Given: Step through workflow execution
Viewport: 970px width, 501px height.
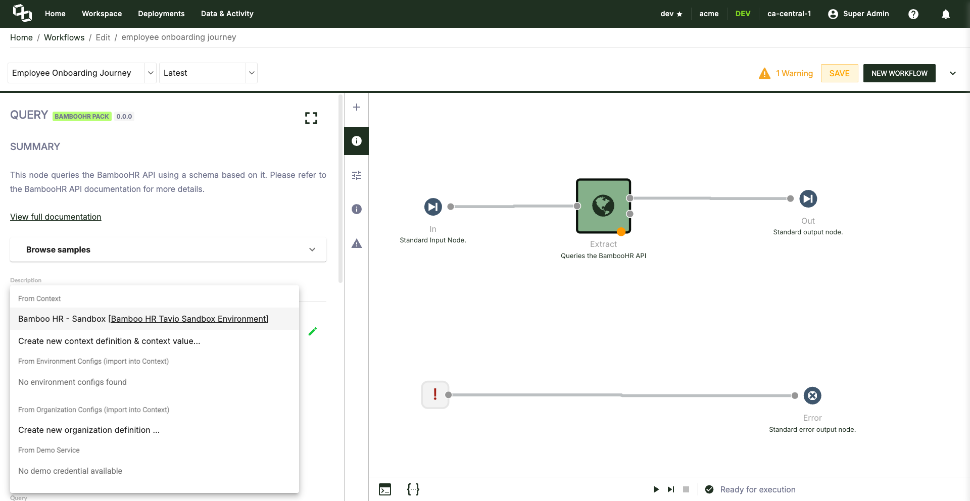Looking at the screenshot, I should click(671, 489).
